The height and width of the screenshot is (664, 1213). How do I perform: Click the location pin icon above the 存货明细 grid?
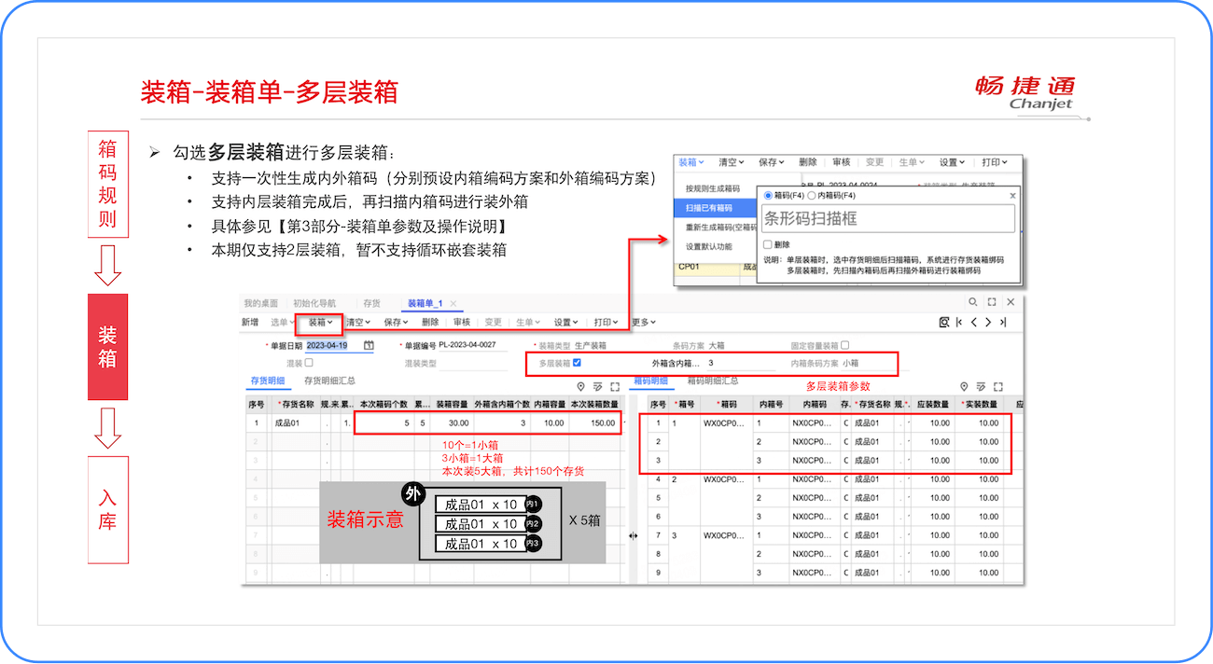point(580,386)
